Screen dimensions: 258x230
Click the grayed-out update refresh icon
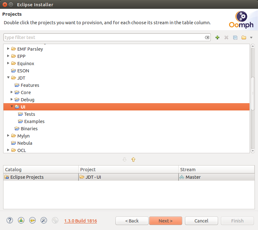click(55, 220)
